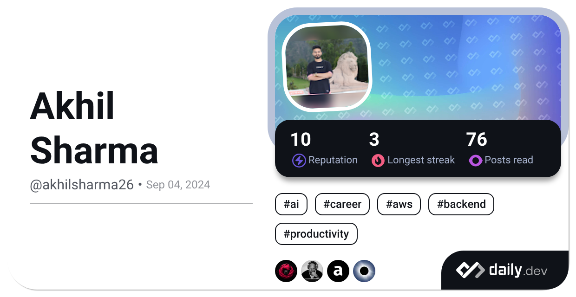The image size is (576, 297).
Task: Click the #productivity tag
Action: point(316,234)
